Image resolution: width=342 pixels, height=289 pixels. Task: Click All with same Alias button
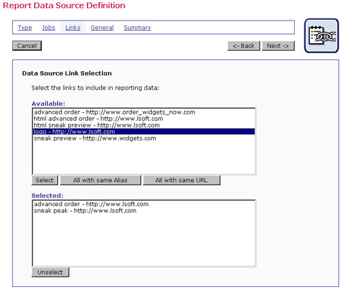click(101, 180)
